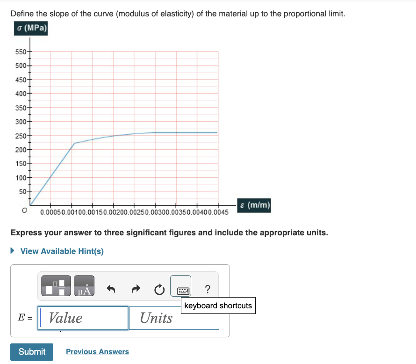Image resolution: width=416 pixels, height=364 pixels.
Task: Click inside the Value input field
Action: tap(83, 318)
